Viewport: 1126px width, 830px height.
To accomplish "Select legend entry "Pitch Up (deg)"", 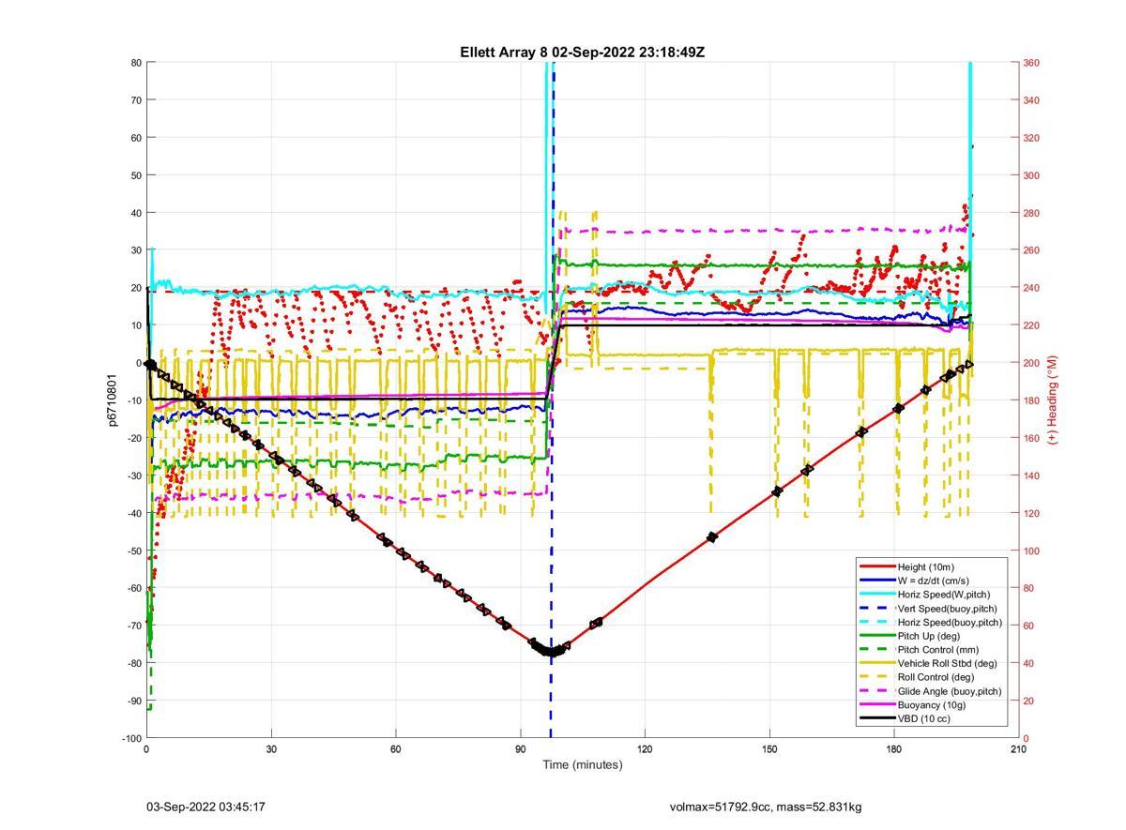I will [x=929, y=636].
